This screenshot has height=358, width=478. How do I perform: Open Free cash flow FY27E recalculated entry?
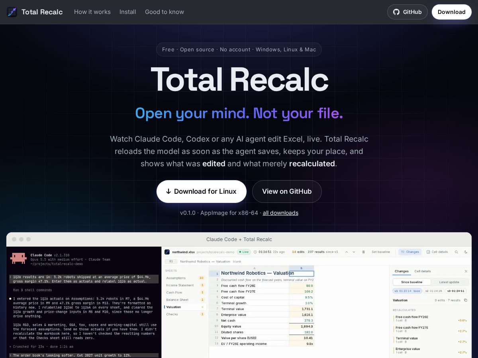click(430, 329)
